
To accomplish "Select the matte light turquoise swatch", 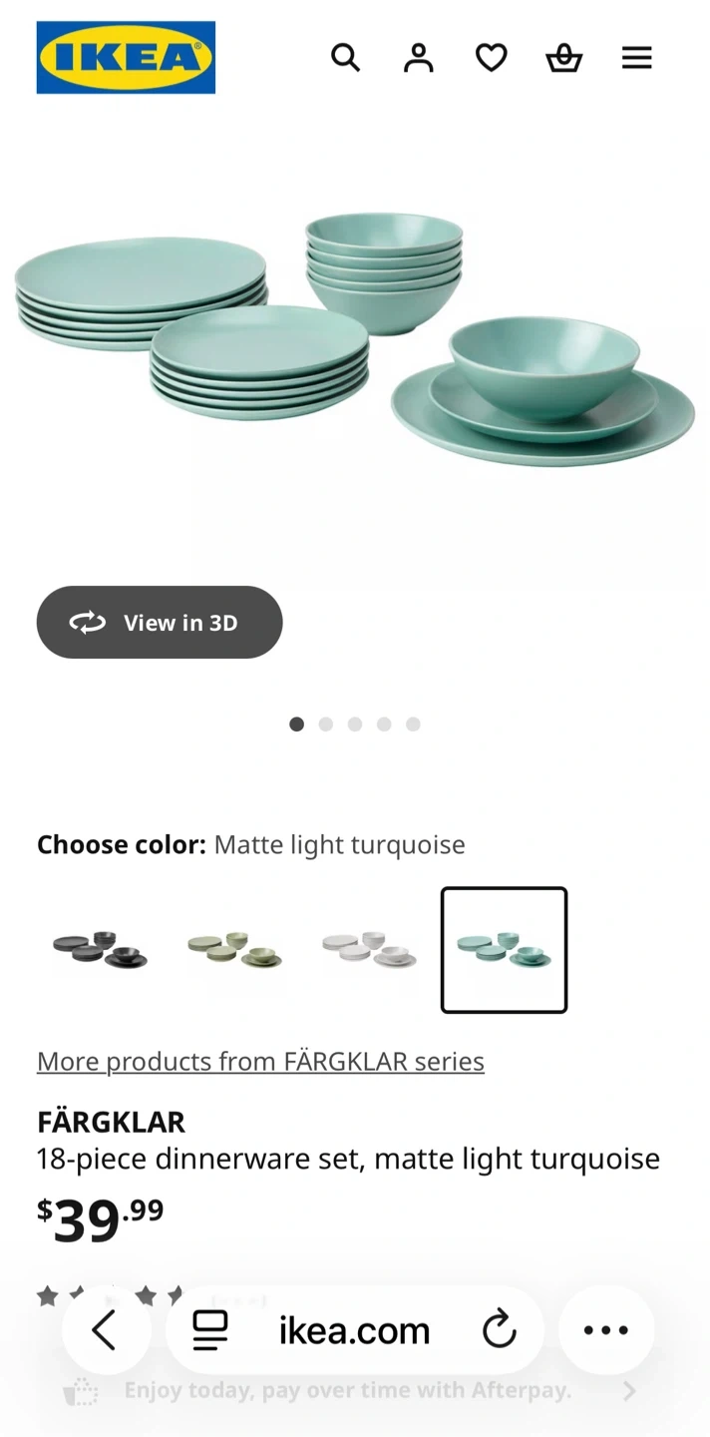I will coord(504,949).
